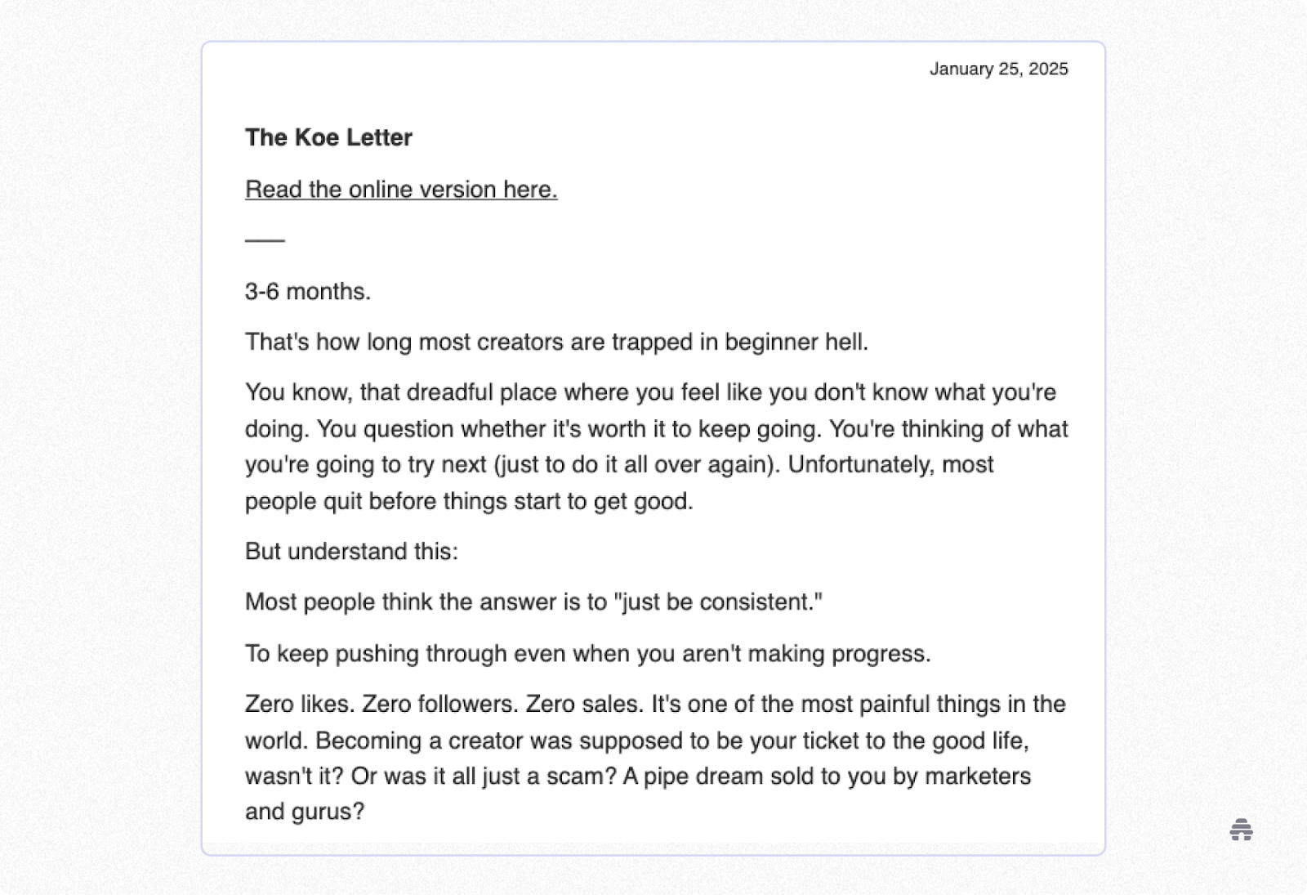Open the 'Read the online version here' link
This screenshot has height=895, width=1307.
[x=401, y=190]
